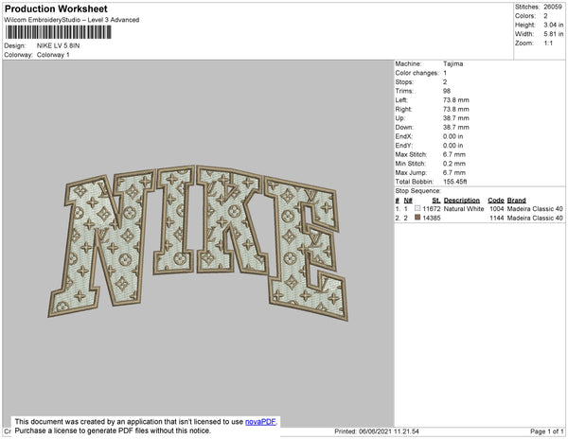Click the Total Bobbin value '155.45ft'

tap(454, 182)
